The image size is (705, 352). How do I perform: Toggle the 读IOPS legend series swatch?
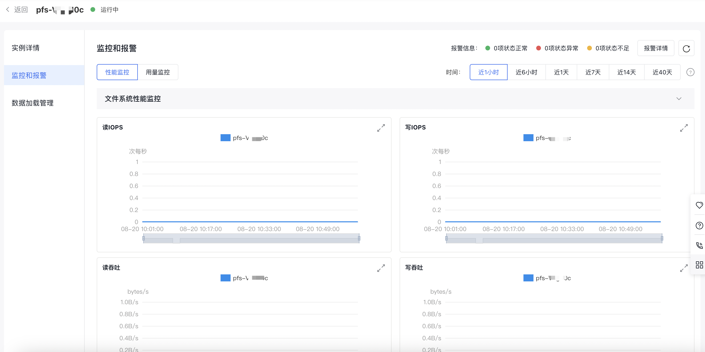coord(225,138)
